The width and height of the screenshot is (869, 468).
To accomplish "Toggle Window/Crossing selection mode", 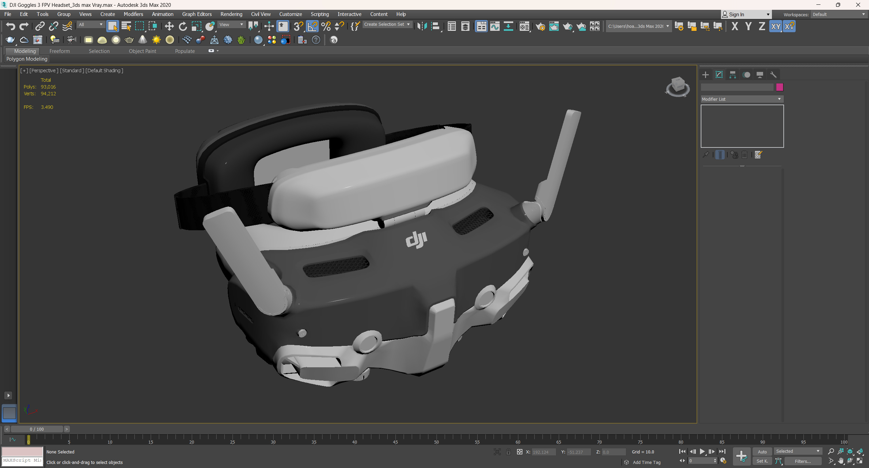I will pyautogui.click(x=152, y=26).
